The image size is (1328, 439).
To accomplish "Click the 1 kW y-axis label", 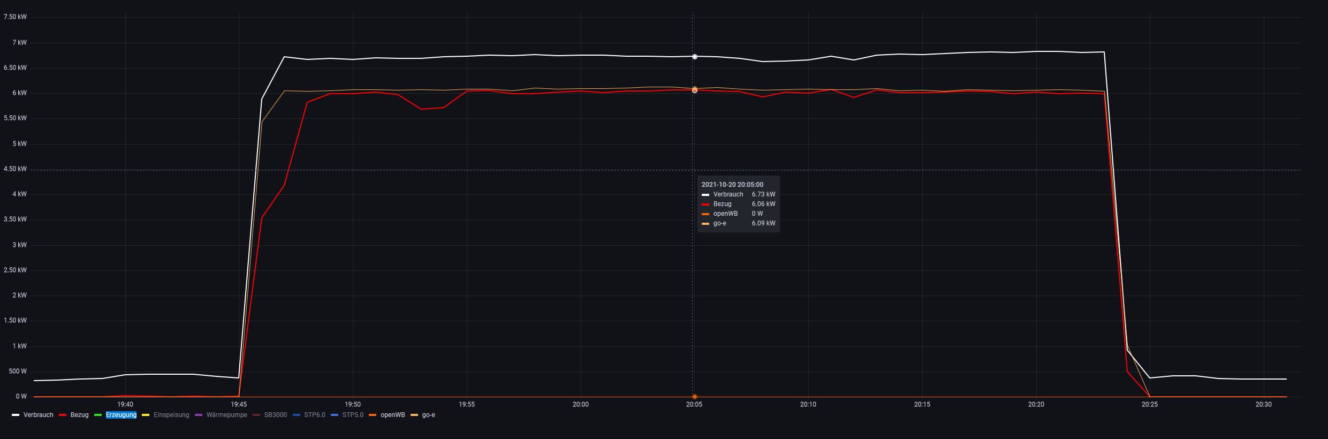I will click(20, 346).
